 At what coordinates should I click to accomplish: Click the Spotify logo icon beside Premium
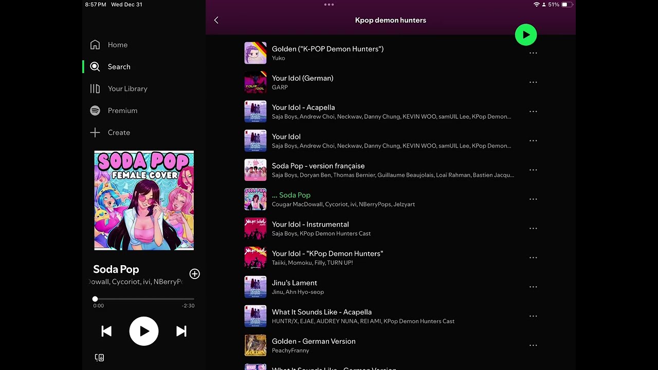[x=95, y=110]
